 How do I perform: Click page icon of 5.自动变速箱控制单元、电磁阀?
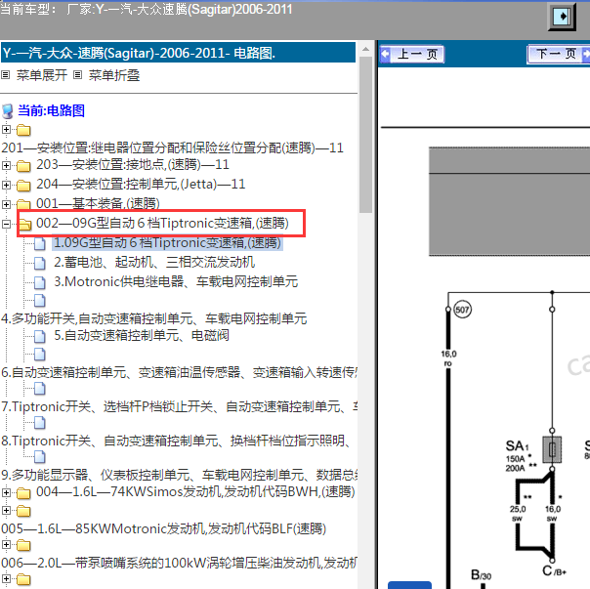coord(39,336)
